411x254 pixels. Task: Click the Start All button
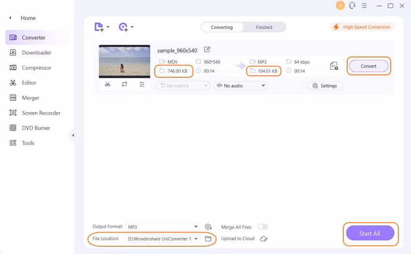click(x=369, y=234)
